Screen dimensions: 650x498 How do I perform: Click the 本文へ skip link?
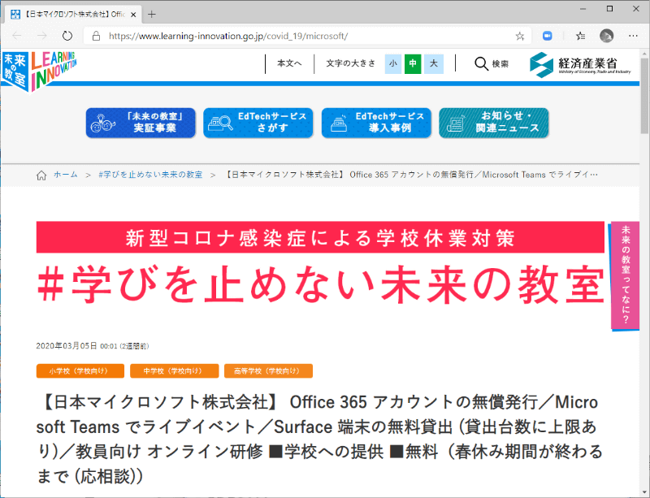tap(289, 63)
